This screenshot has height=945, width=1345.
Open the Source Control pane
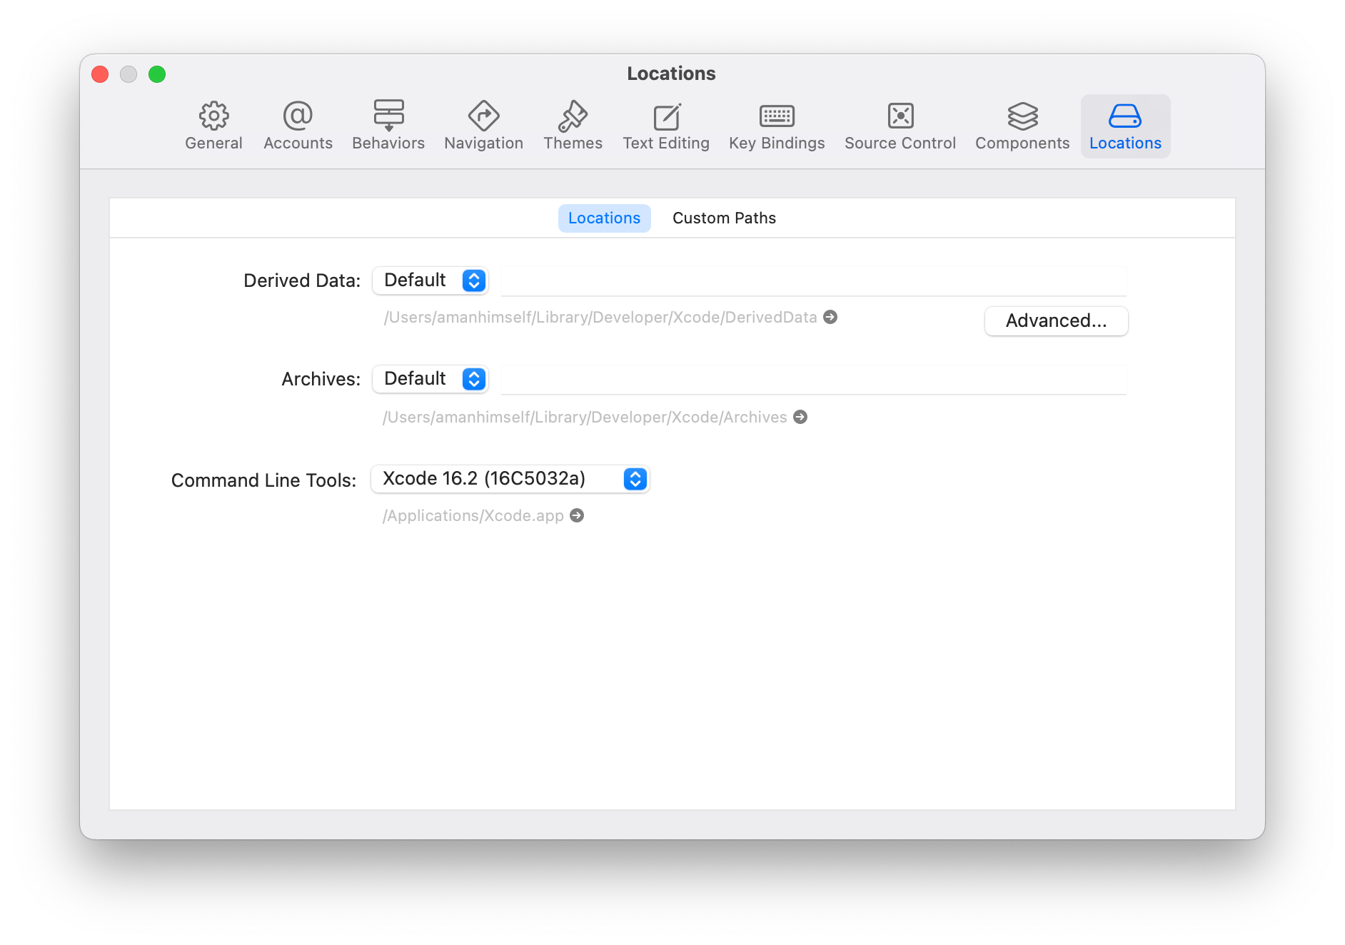[900, 126]
